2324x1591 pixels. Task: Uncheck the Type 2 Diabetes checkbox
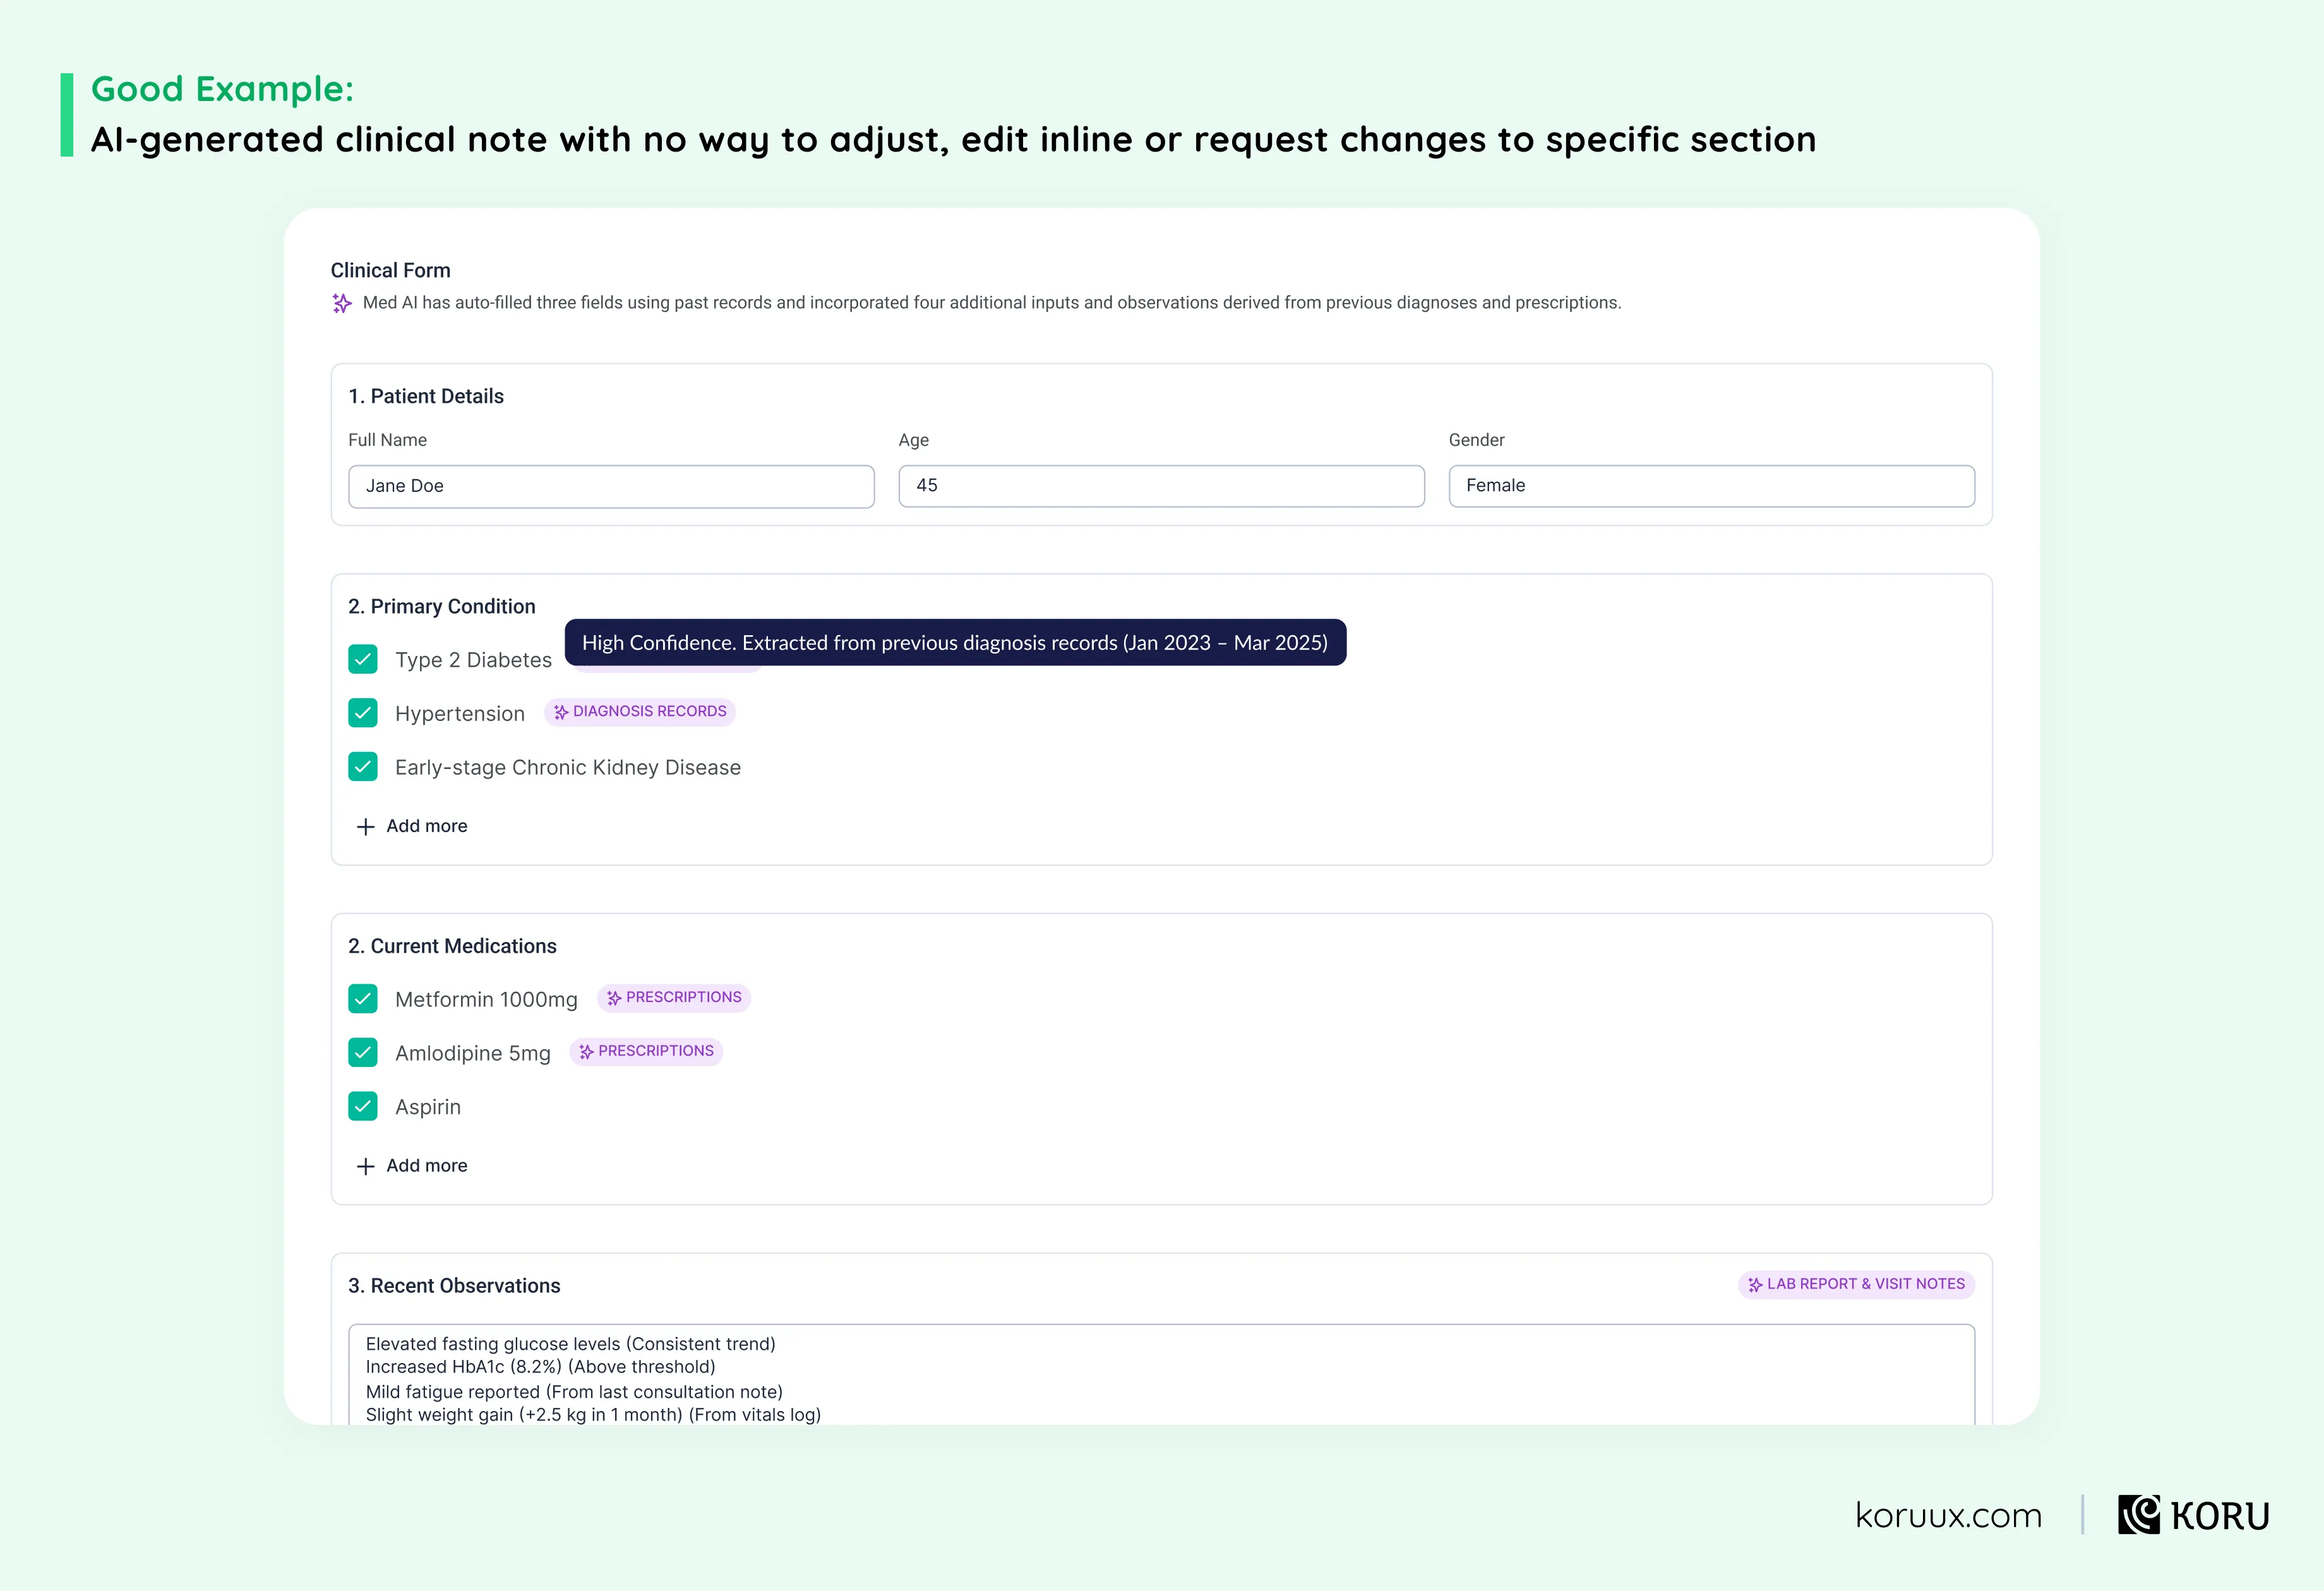click(363, 659)
